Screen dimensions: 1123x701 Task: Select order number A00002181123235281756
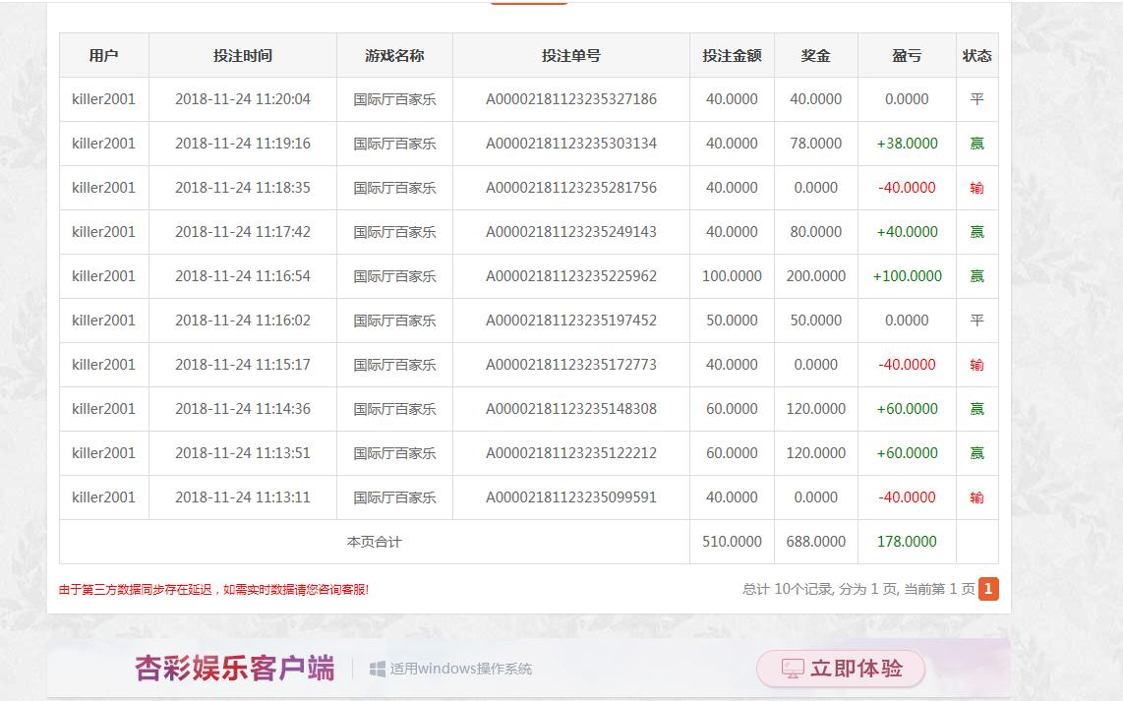click(570, 188)
